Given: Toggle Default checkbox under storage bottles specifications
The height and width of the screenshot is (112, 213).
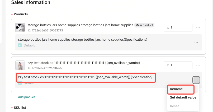Looking at the screenshot, I should (x=20, y=45).
